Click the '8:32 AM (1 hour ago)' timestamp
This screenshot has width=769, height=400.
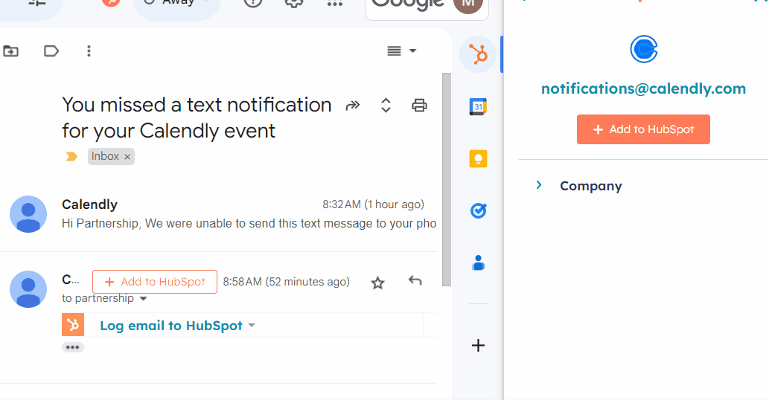click(373, 204)
